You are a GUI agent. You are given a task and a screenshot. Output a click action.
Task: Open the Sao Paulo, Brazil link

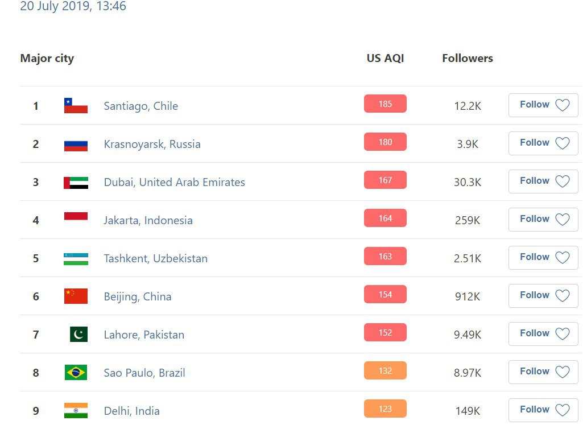click(x=144, y=373)
